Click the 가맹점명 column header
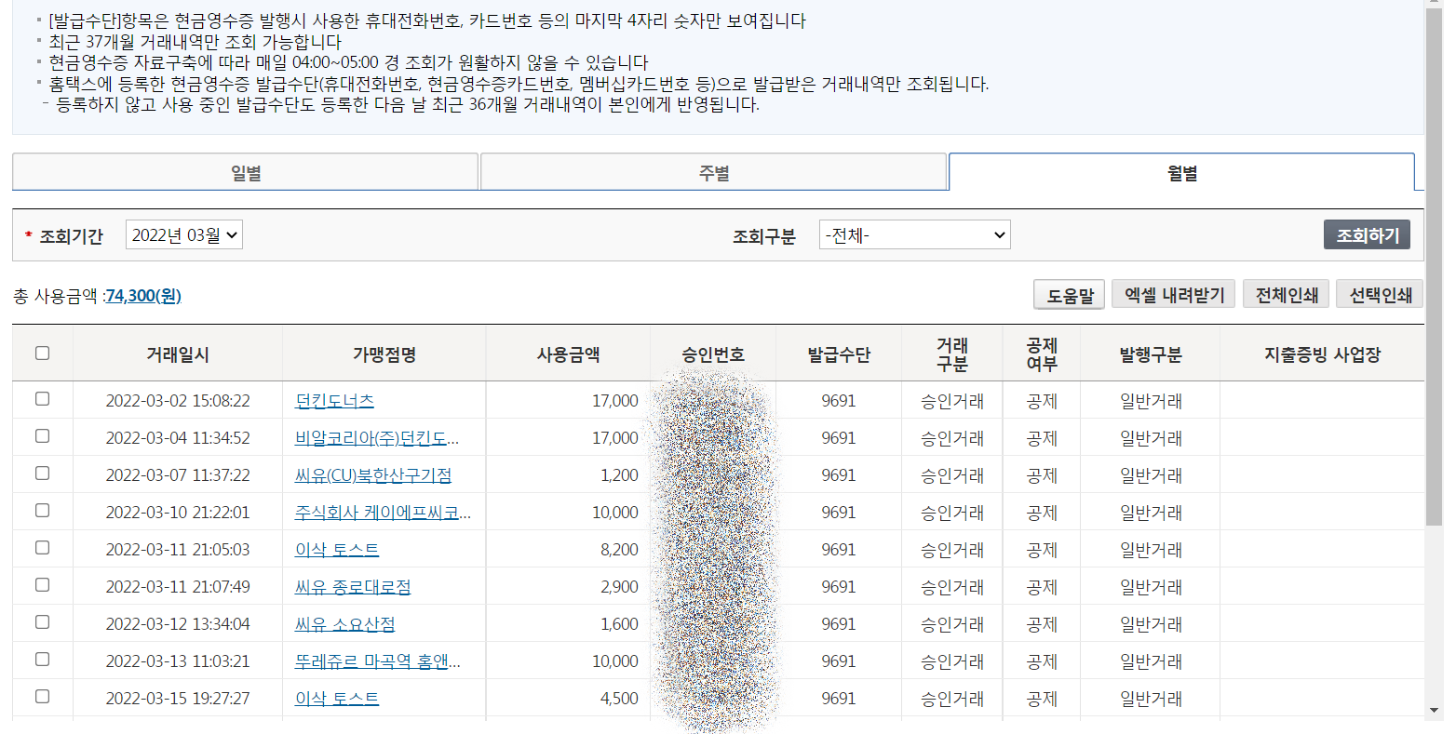The height and width of the screenshot is (734, 1456). [x=384, y=354]
